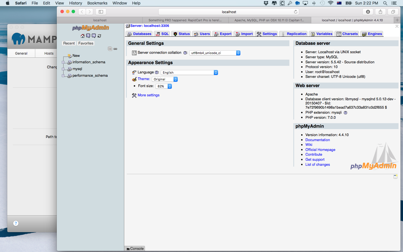
Task: Open the More settings link
Action: coord(149,95)
